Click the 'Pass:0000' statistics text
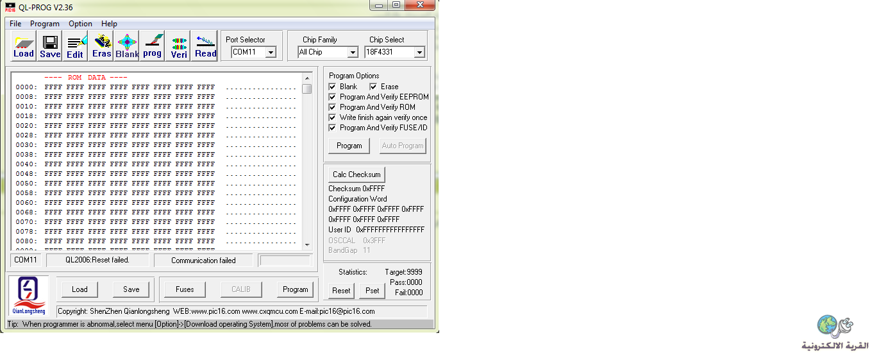 click(407, 282)
